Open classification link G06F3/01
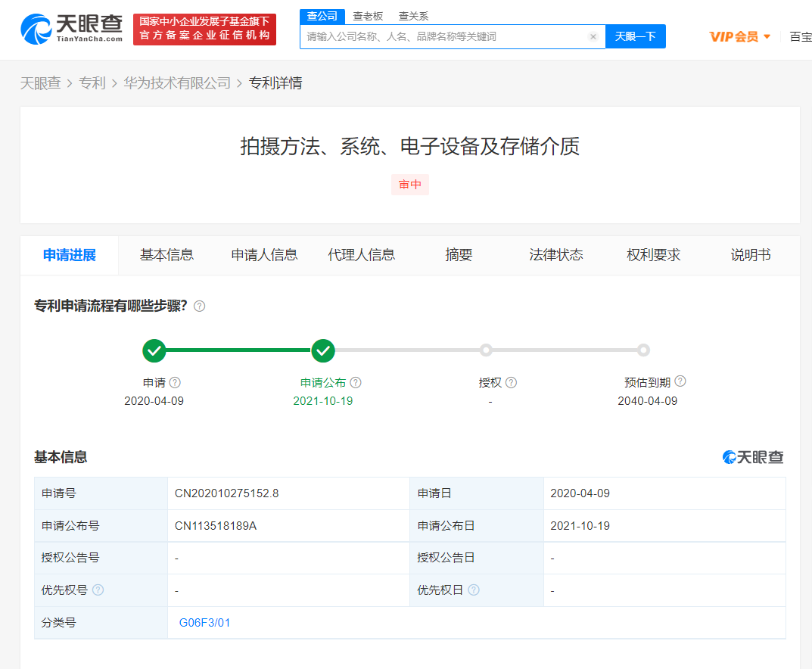This screenshot has height=669, width=812. (x=204, y=623)
